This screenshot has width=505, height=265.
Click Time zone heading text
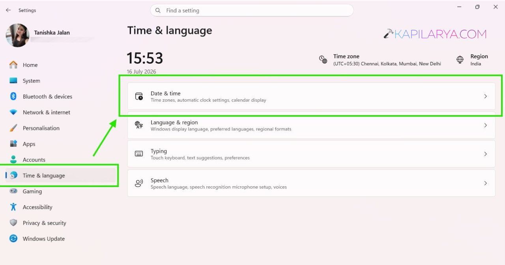(x=346, y=56)
